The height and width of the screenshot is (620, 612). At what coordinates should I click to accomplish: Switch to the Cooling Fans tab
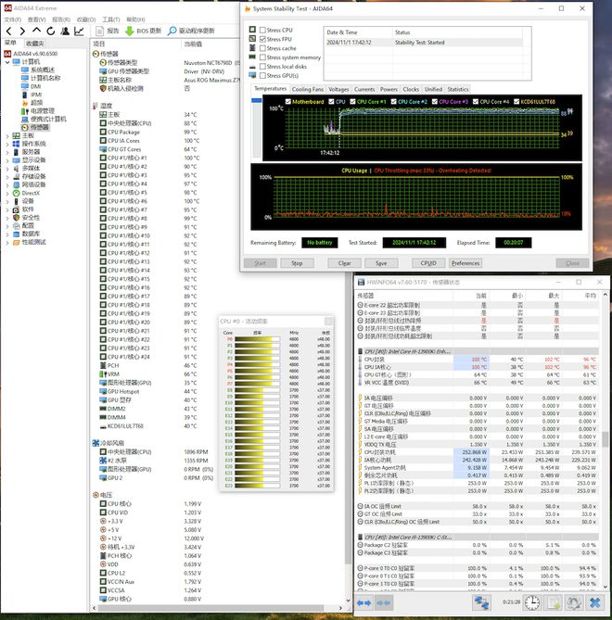pos(308,89)
